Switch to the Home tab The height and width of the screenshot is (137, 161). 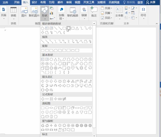(x=17, y=2)
